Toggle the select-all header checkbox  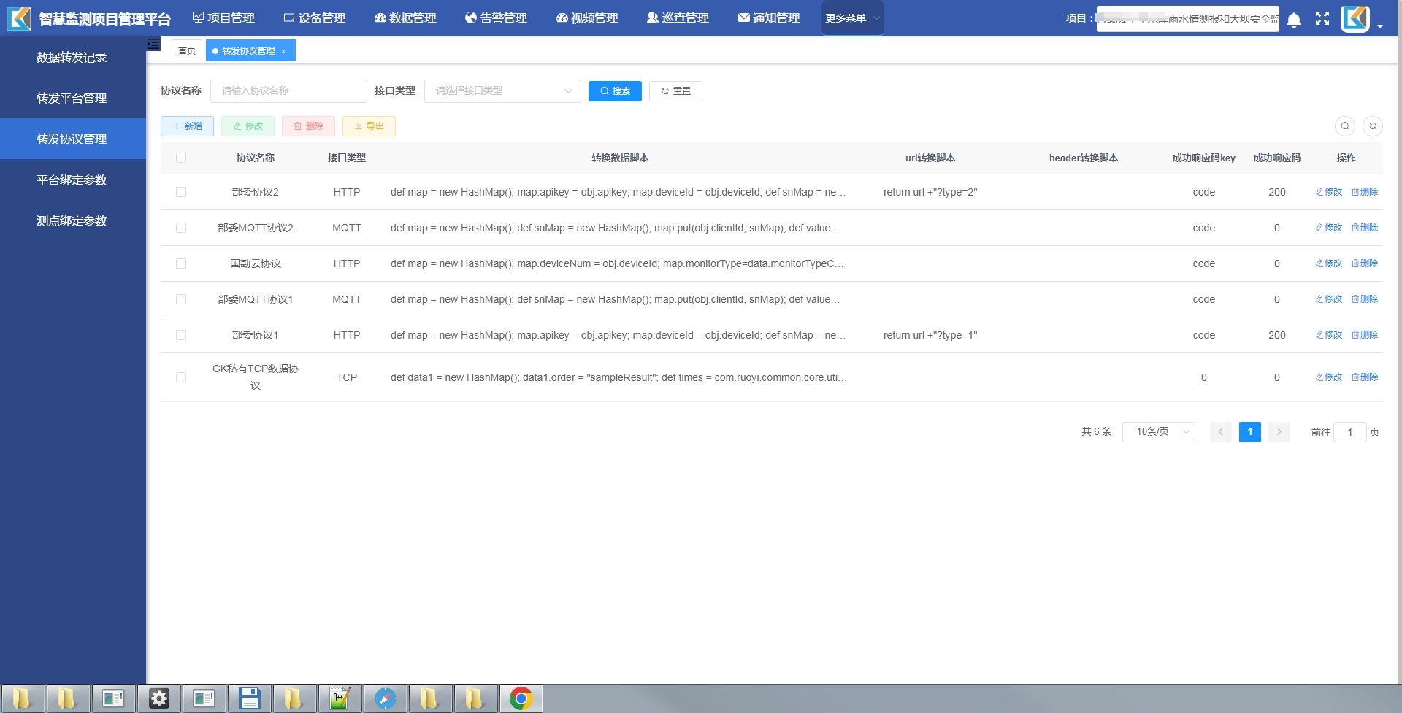point(181,158)
